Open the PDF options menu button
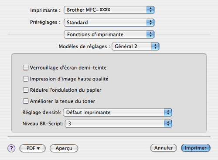 pyautogui.click(x=33, y=148)
